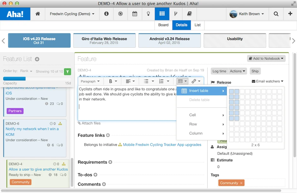Click the bulleted list icon
297x193 pixels.
(x=146, y=81)
